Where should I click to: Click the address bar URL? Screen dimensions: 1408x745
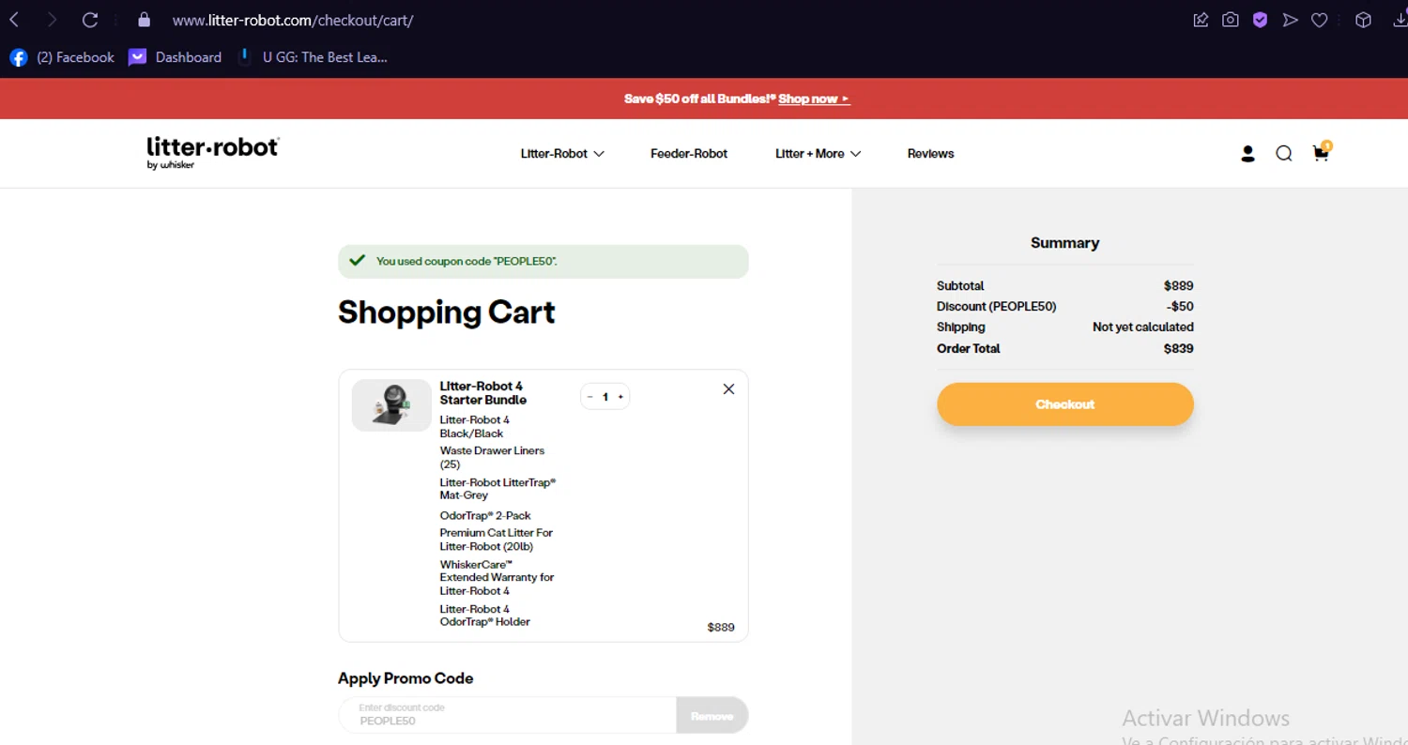(x=293, y=21)
